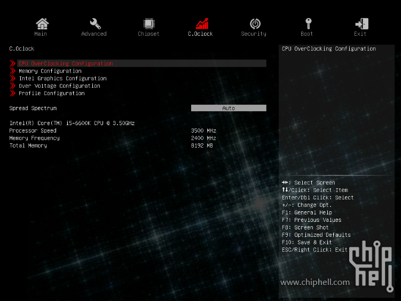Click the +/-: Change Opt. help line
Viewport: 401px width, 301px height.
coord(306,205)
